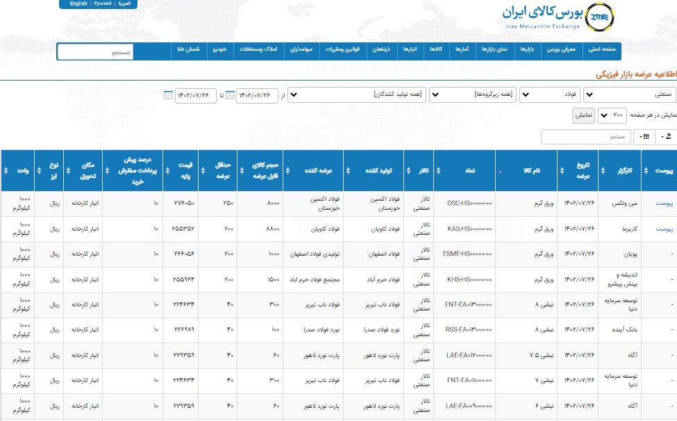Click the end date field ۱۴۰۲/۰۷/۲۶ after تا
Screen dimensions: 677x421
click(x=195, y=95)
